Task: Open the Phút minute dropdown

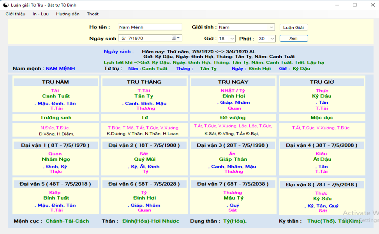Action: tap(272, 39)
